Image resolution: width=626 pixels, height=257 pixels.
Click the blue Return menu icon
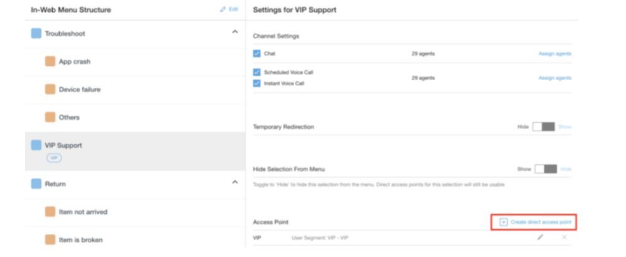pyautogui.click(x=36, y=184)
